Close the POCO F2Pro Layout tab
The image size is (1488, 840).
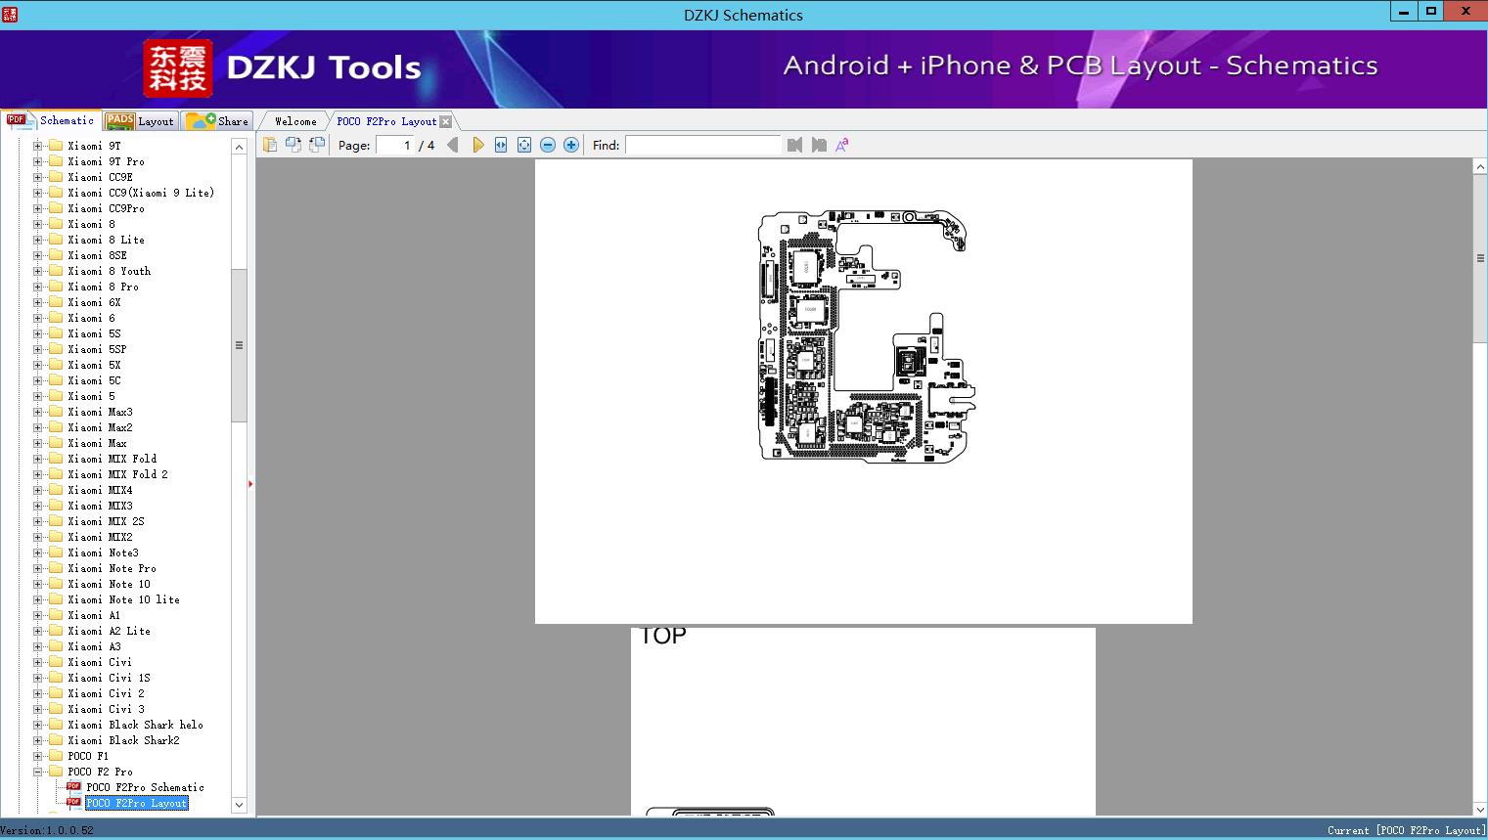[x=445, y=121]
